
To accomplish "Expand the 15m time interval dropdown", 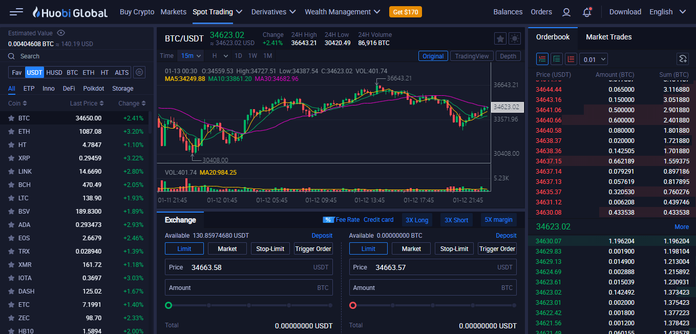I will pyautogui.click(x=190, y=56).
